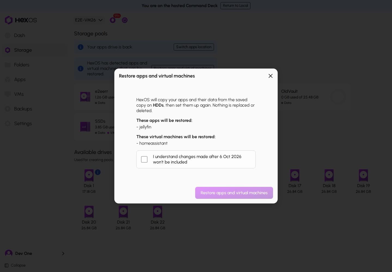Close the Restore apps dialog
Screen dimensions: 392x272
pos(271,76)
